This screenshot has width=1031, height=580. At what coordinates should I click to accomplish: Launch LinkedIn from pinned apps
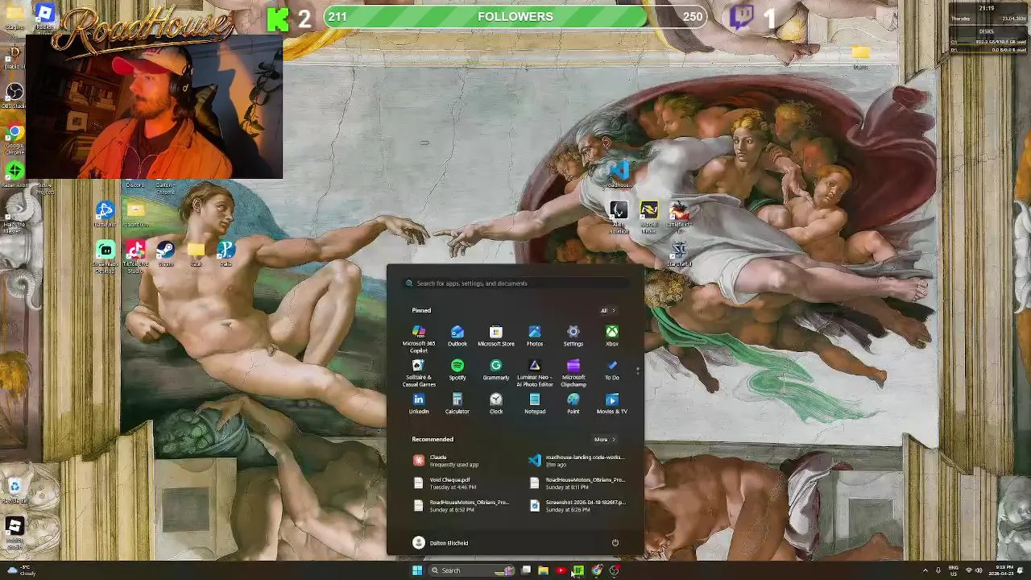[418, 404]
